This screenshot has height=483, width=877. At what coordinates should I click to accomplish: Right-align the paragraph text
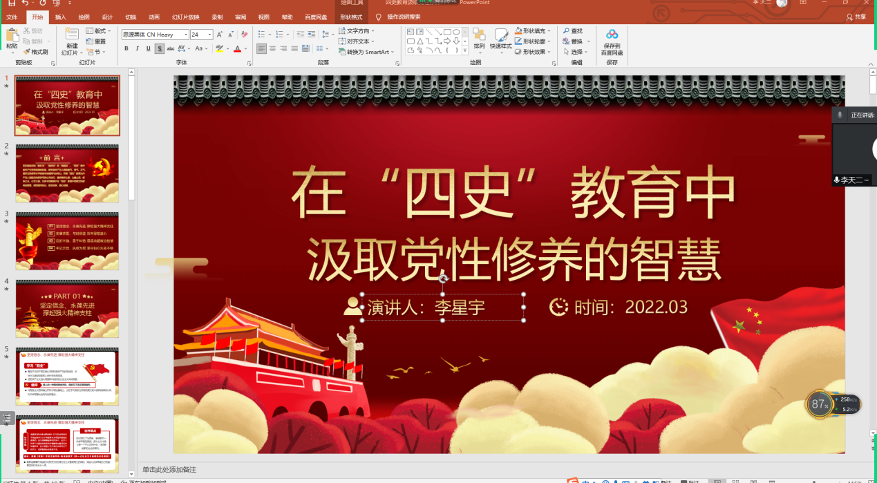(284, 48)
